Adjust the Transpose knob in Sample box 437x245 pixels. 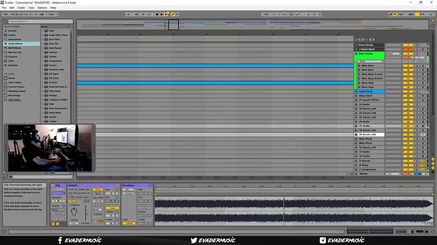[74, 210]
